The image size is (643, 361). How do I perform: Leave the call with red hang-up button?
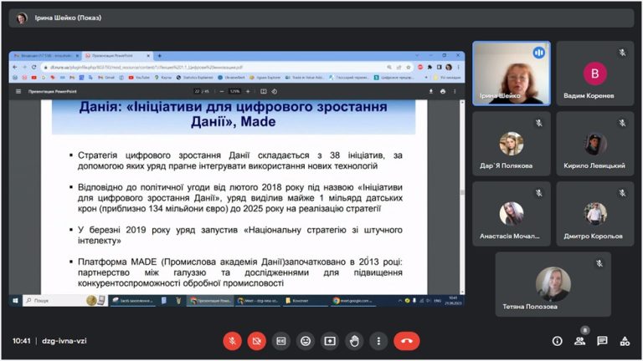coord(406,341)
